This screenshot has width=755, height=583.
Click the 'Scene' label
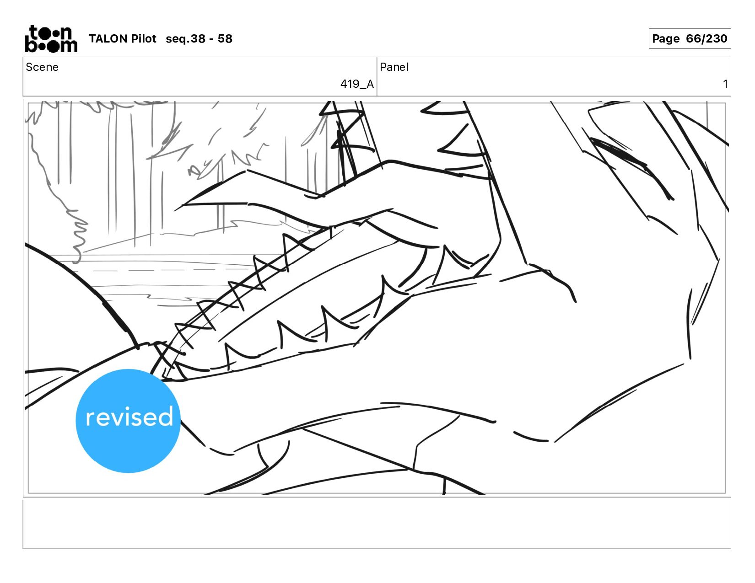tap(42, 67)
